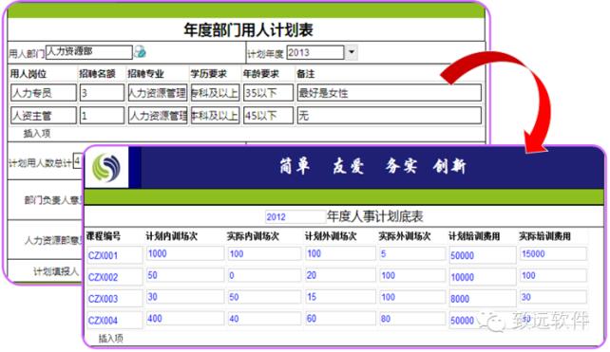610x352 pixels.
Task: Click the 计划培训费用 field showing 8000
Action: (x=483, y=299)
